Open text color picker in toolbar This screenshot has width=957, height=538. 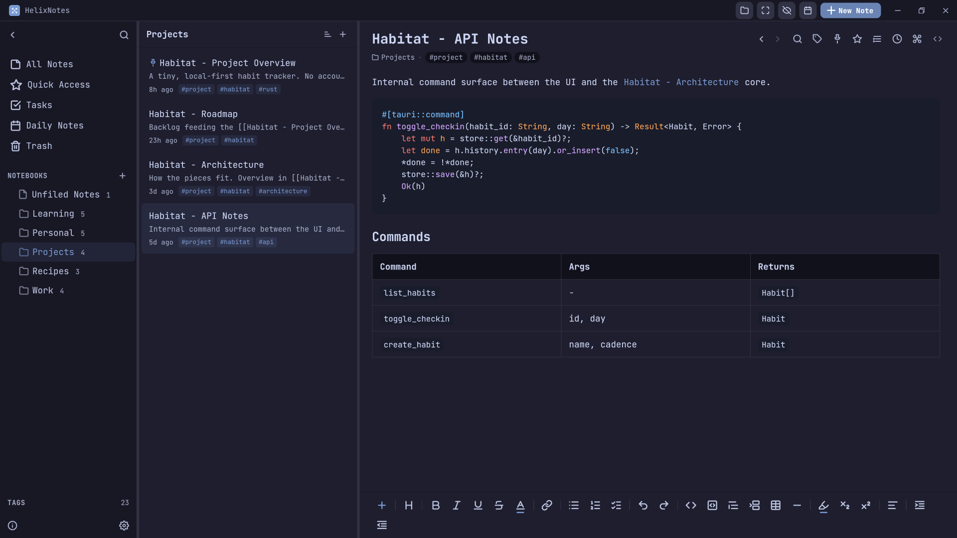click(x=520, y=506)
